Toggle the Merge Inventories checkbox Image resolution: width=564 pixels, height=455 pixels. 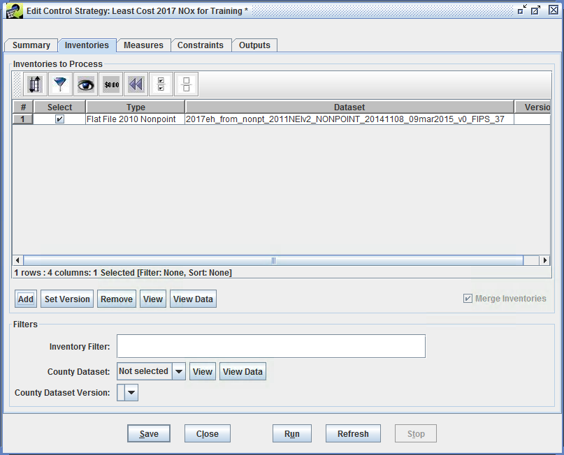(467, 299)
